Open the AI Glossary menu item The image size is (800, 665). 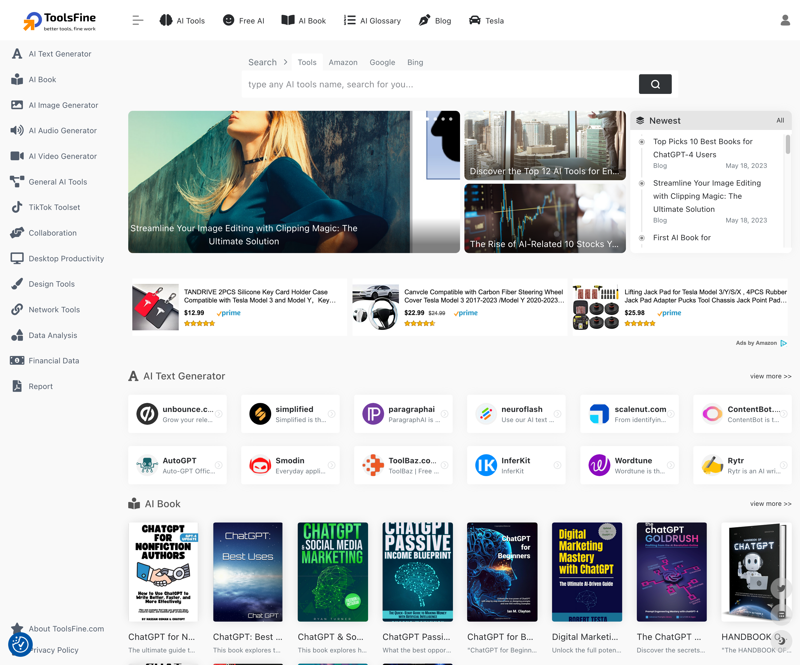pyautogui.click(x=372, y=20)
